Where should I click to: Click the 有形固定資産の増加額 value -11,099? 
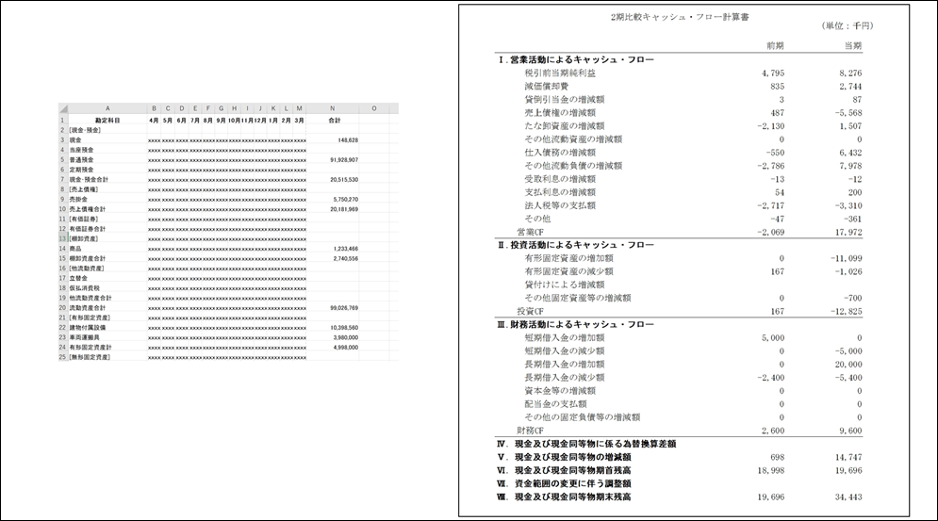[847, 258]
